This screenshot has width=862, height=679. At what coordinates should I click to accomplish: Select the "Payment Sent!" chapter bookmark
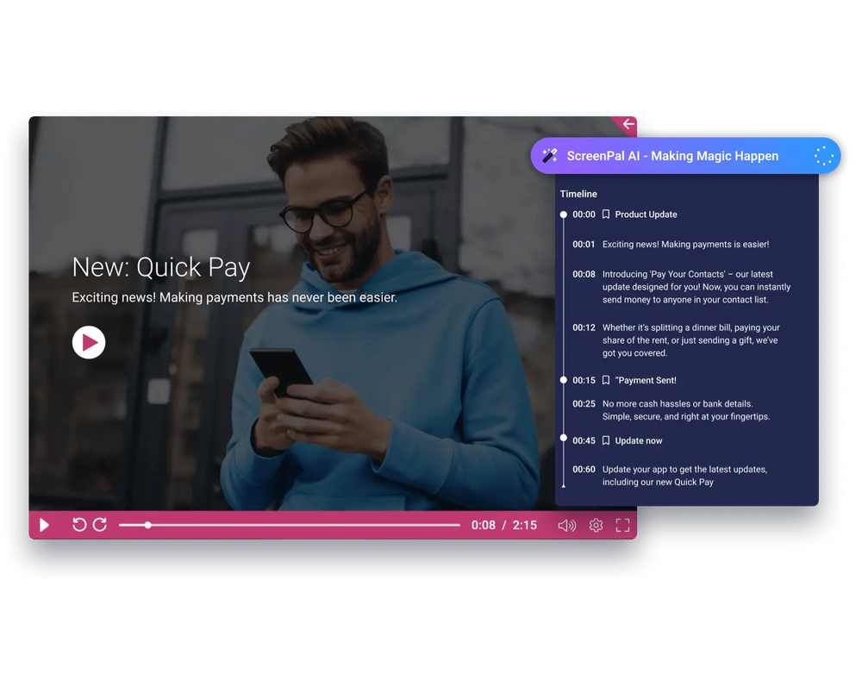[x=645, y=380]
